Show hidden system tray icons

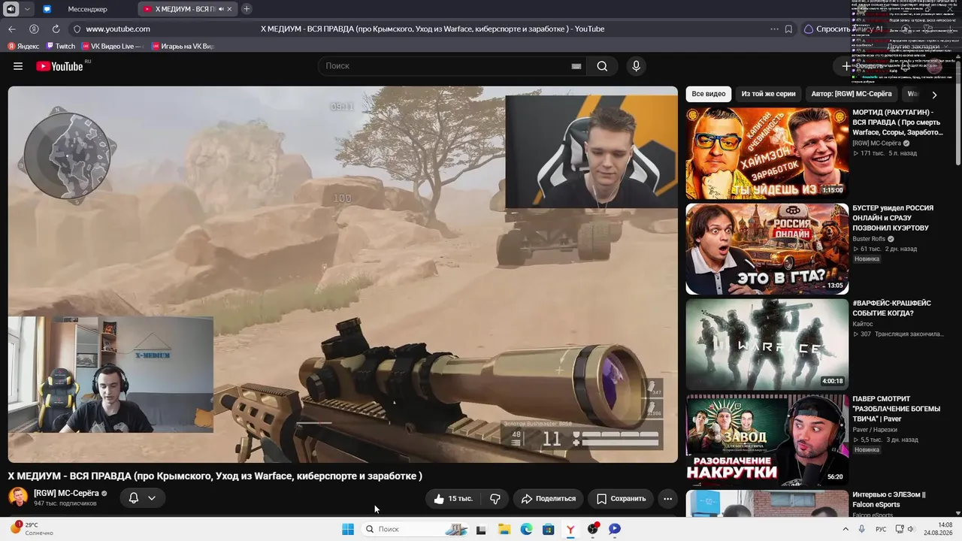pyautogui.click(x=846, y=529)
